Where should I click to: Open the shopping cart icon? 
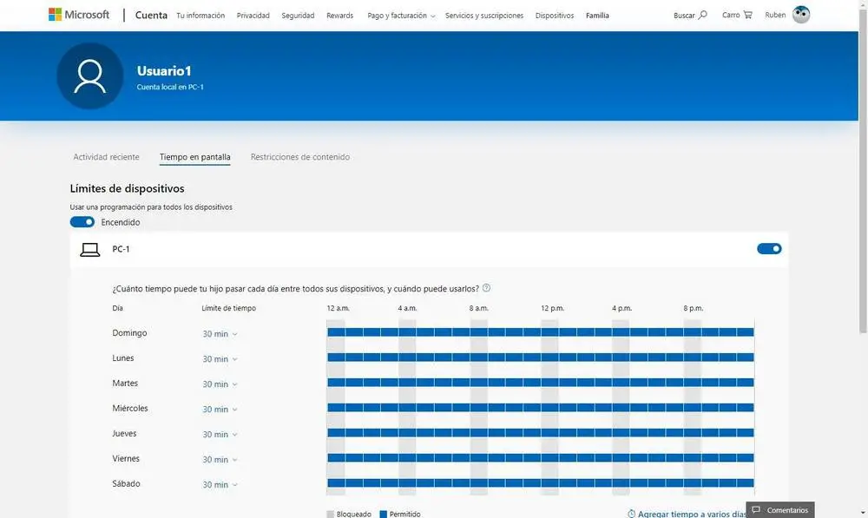[748, 15]
